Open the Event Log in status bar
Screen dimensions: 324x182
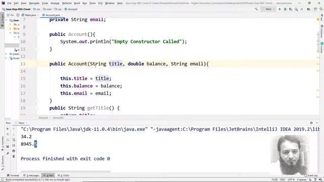pyautogui.click(x=311, y=175)
